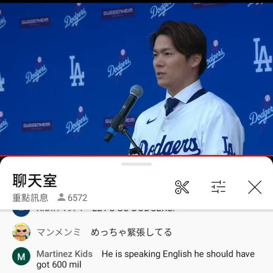273x273 pixels.
Task: Tap the マンメンミ user avatar
Action: pos(21,232)
